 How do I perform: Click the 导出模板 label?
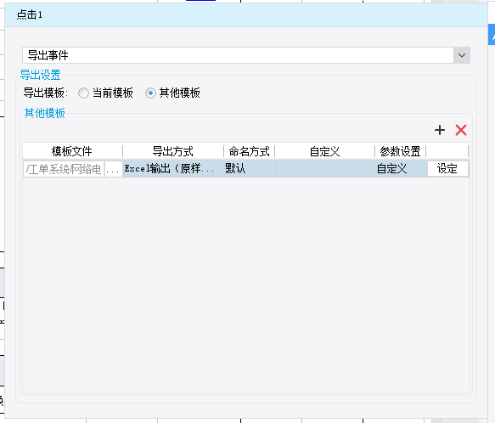[46, 93]
